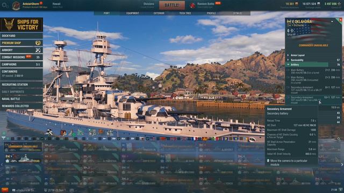Select the Commander Unavailable ship slot in the carousel
This screenshot has height=193, width=344.
23,147
